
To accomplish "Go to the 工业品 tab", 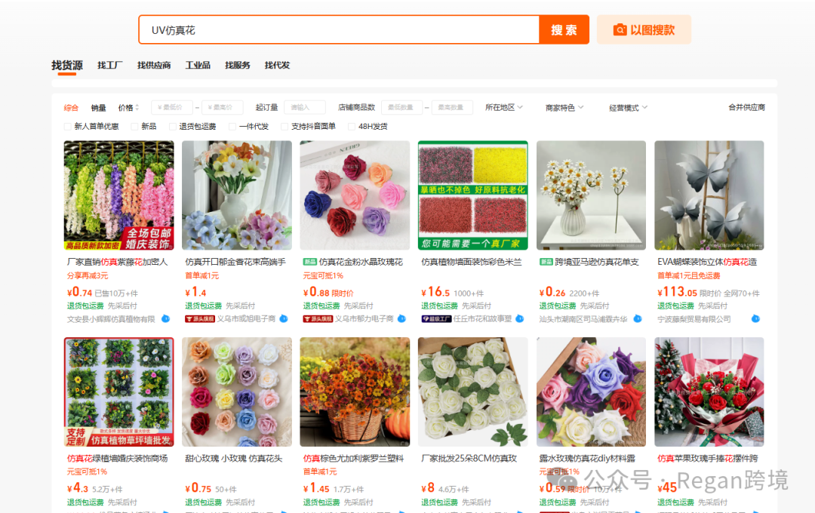I will [x=198, y=65].
